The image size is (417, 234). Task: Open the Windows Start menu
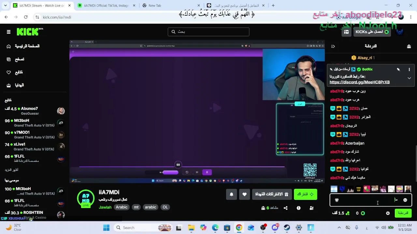pos(106,228)
